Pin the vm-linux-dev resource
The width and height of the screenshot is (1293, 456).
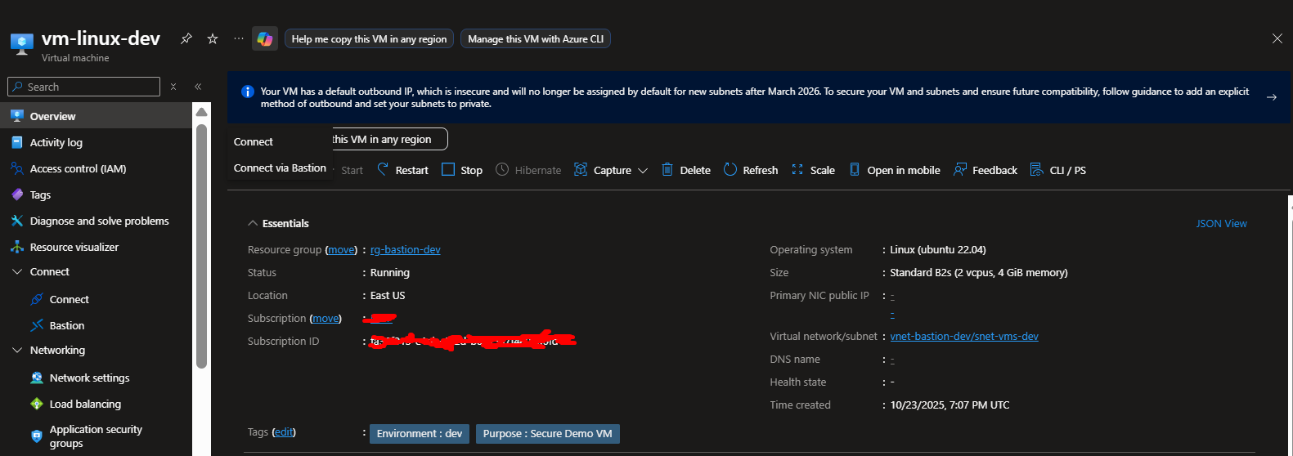point(186,38)
